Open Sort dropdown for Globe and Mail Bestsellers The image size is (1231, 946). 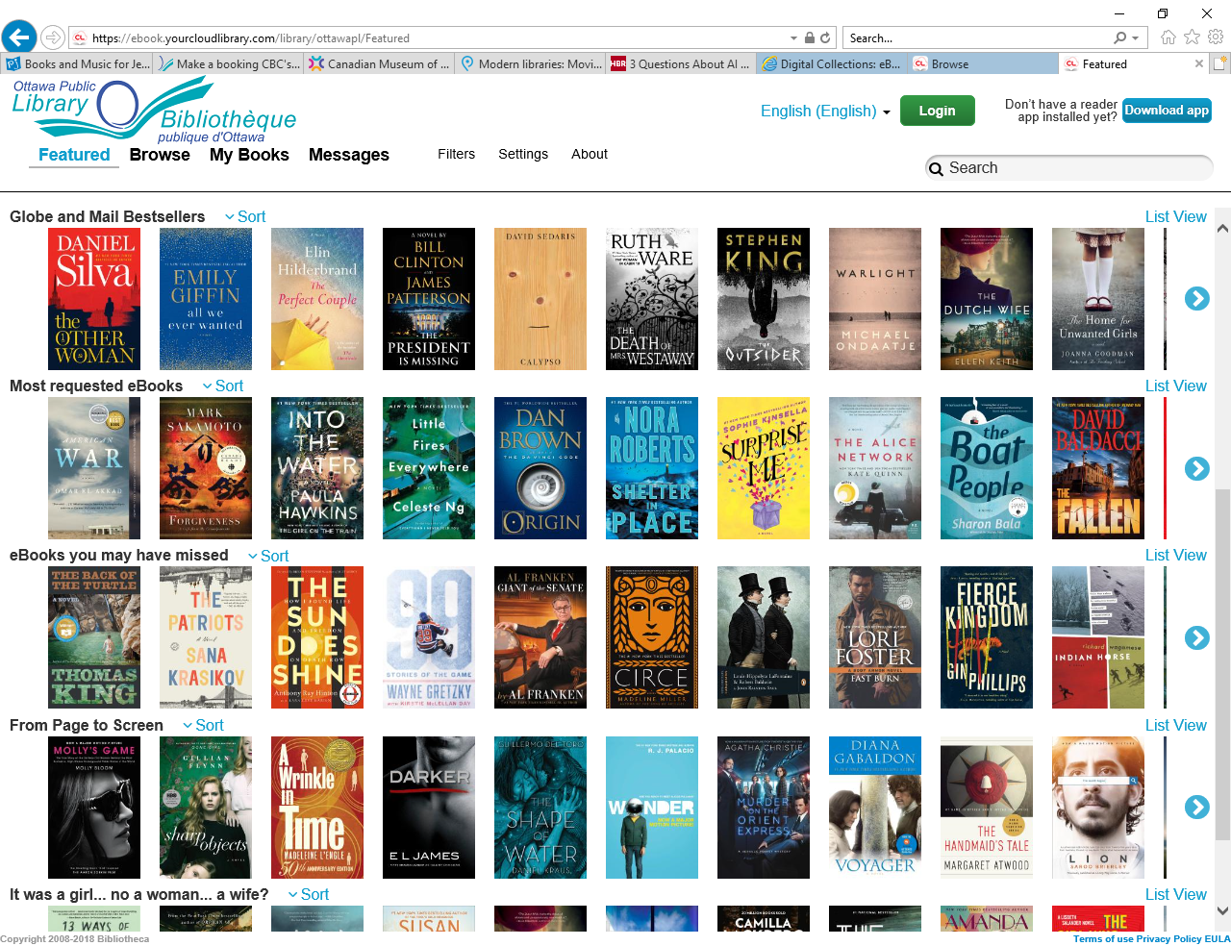click(x=245, y=217)
